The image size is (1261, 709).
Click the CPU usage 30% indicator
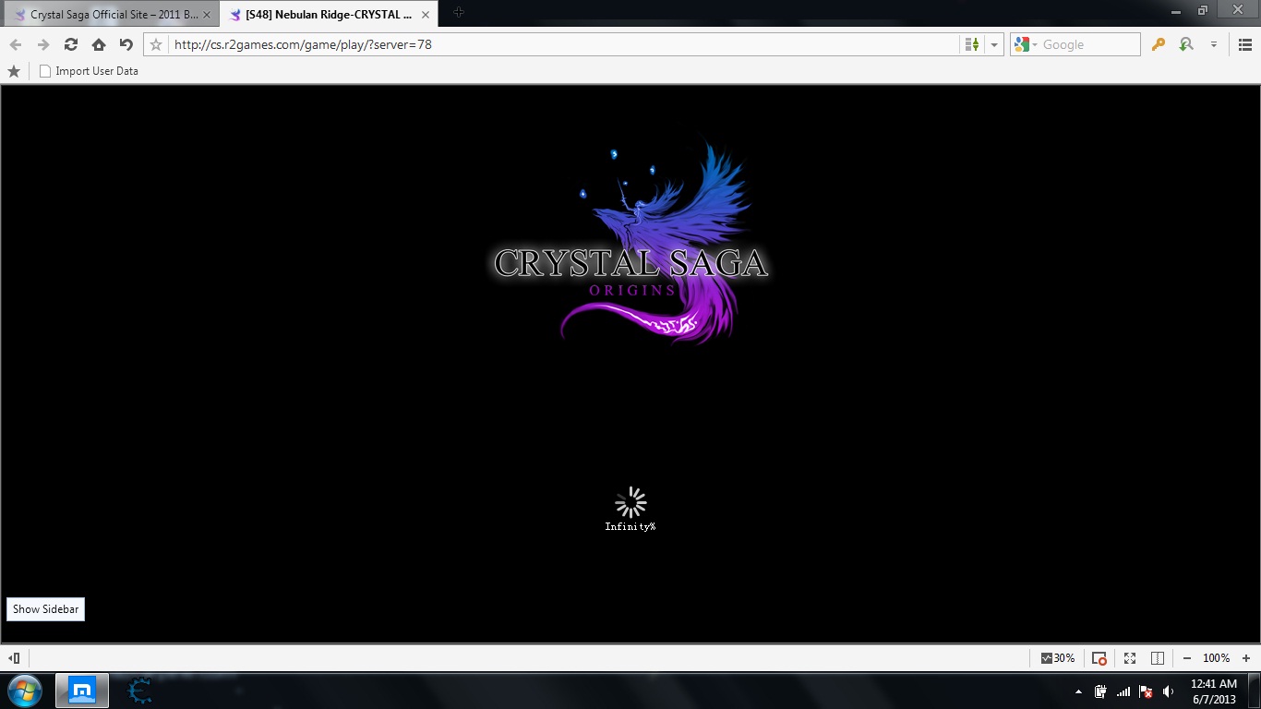tap(1057, 658)
